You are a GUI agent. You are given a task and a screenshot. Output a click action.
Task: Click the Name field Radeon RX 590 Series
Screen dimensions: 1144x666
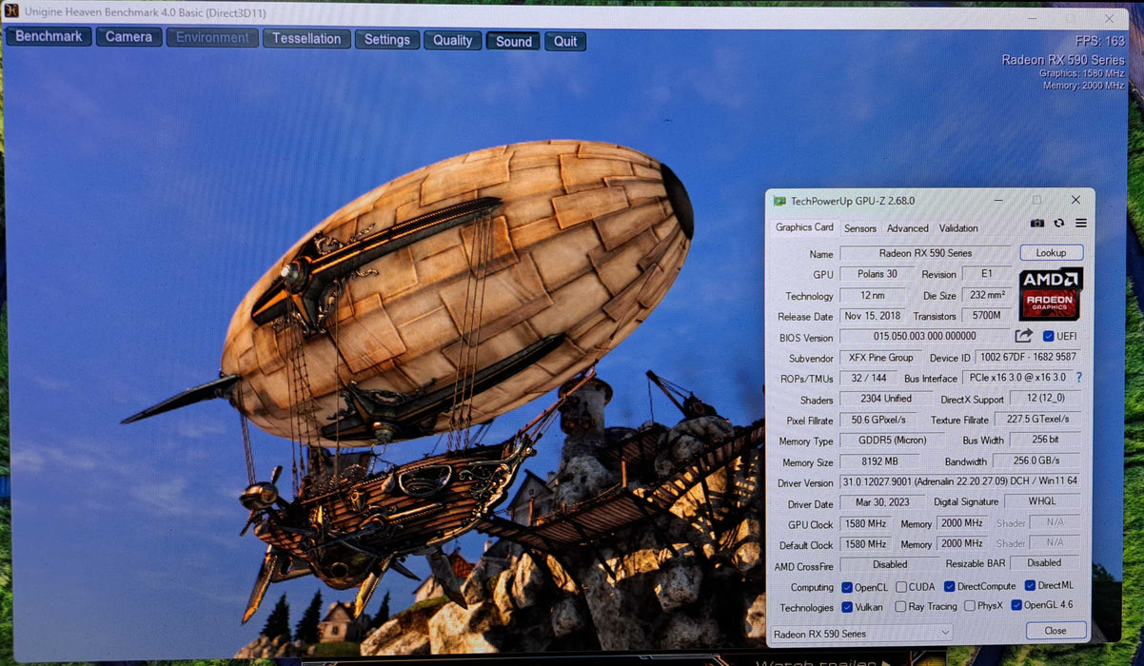pos(925,253)
